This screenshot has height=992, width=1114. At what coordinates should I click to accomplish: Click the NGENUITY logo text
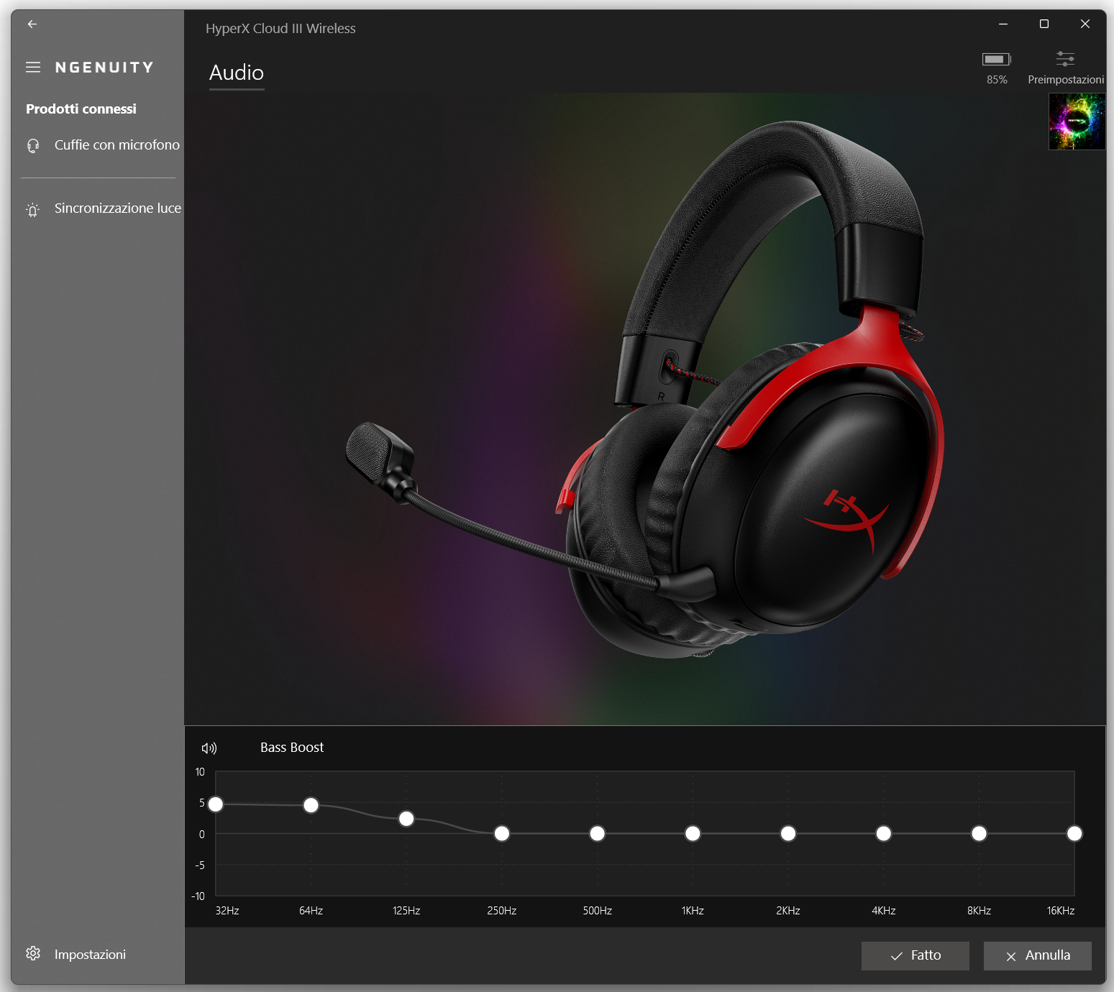click(x=104, y=68)
